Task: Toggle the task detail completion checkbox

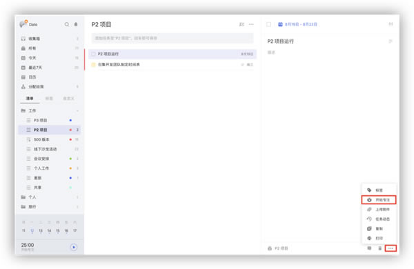Action: click(x=269, y=24)
